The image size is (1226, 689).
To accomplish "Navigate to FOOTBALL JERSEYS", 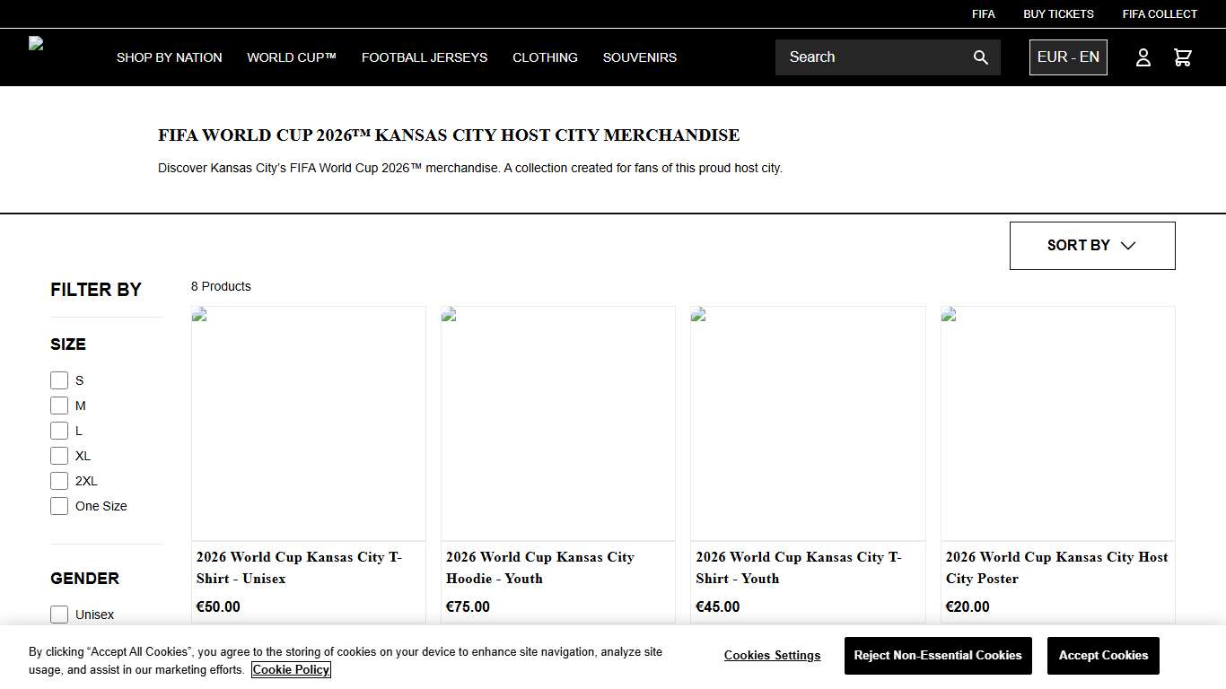I will [x=425, y=57].
